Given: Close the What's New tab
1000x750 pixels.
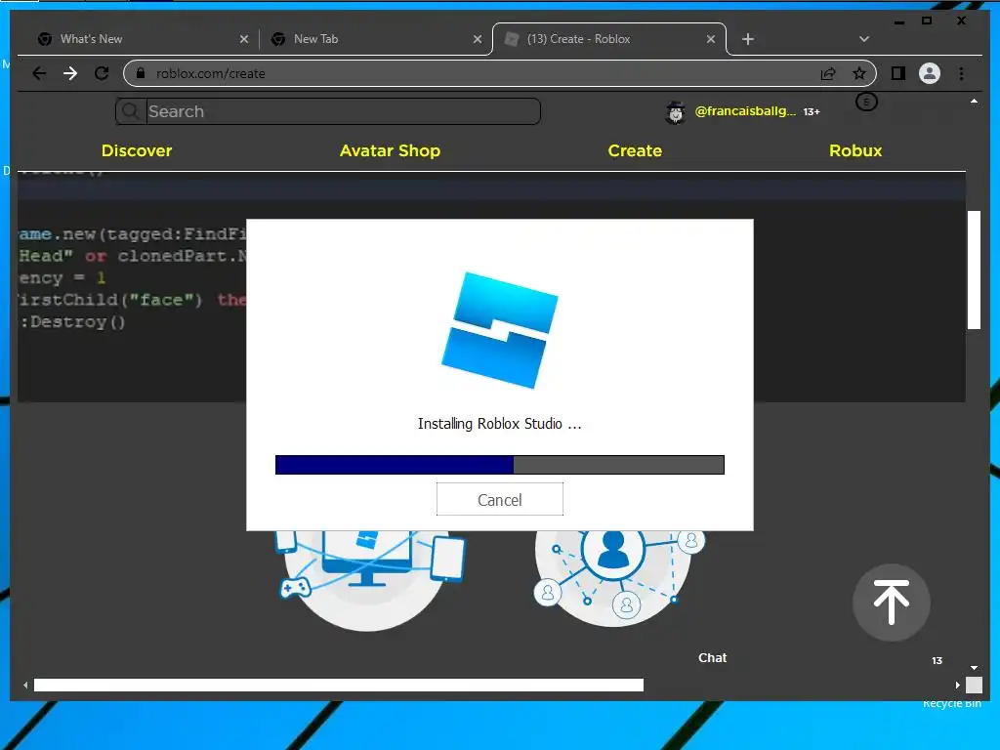Looking at the screenshot, I should (x=243, y=39).
